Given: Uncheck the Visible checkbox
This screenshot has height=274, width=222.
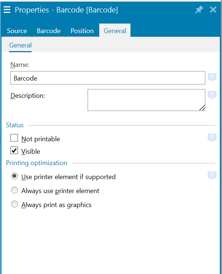Looking at the screenshot, I should pos(14,151).
